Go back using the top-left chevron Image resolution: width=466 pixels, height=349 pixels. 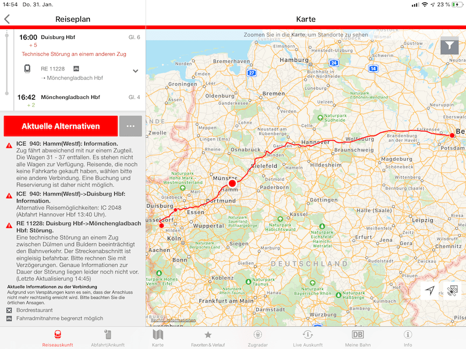pos(7,19)
